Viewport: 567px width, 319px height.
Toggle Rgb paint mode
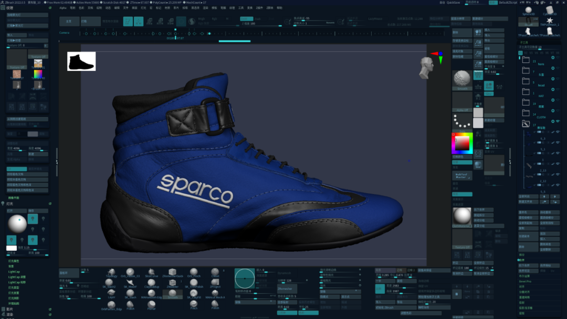pyautogui.click(x=214, y=19)
